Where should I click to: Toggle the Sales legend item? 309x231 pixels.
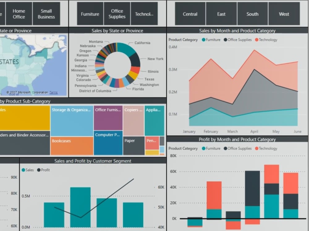pyautogui.click(x=28, y=170)
